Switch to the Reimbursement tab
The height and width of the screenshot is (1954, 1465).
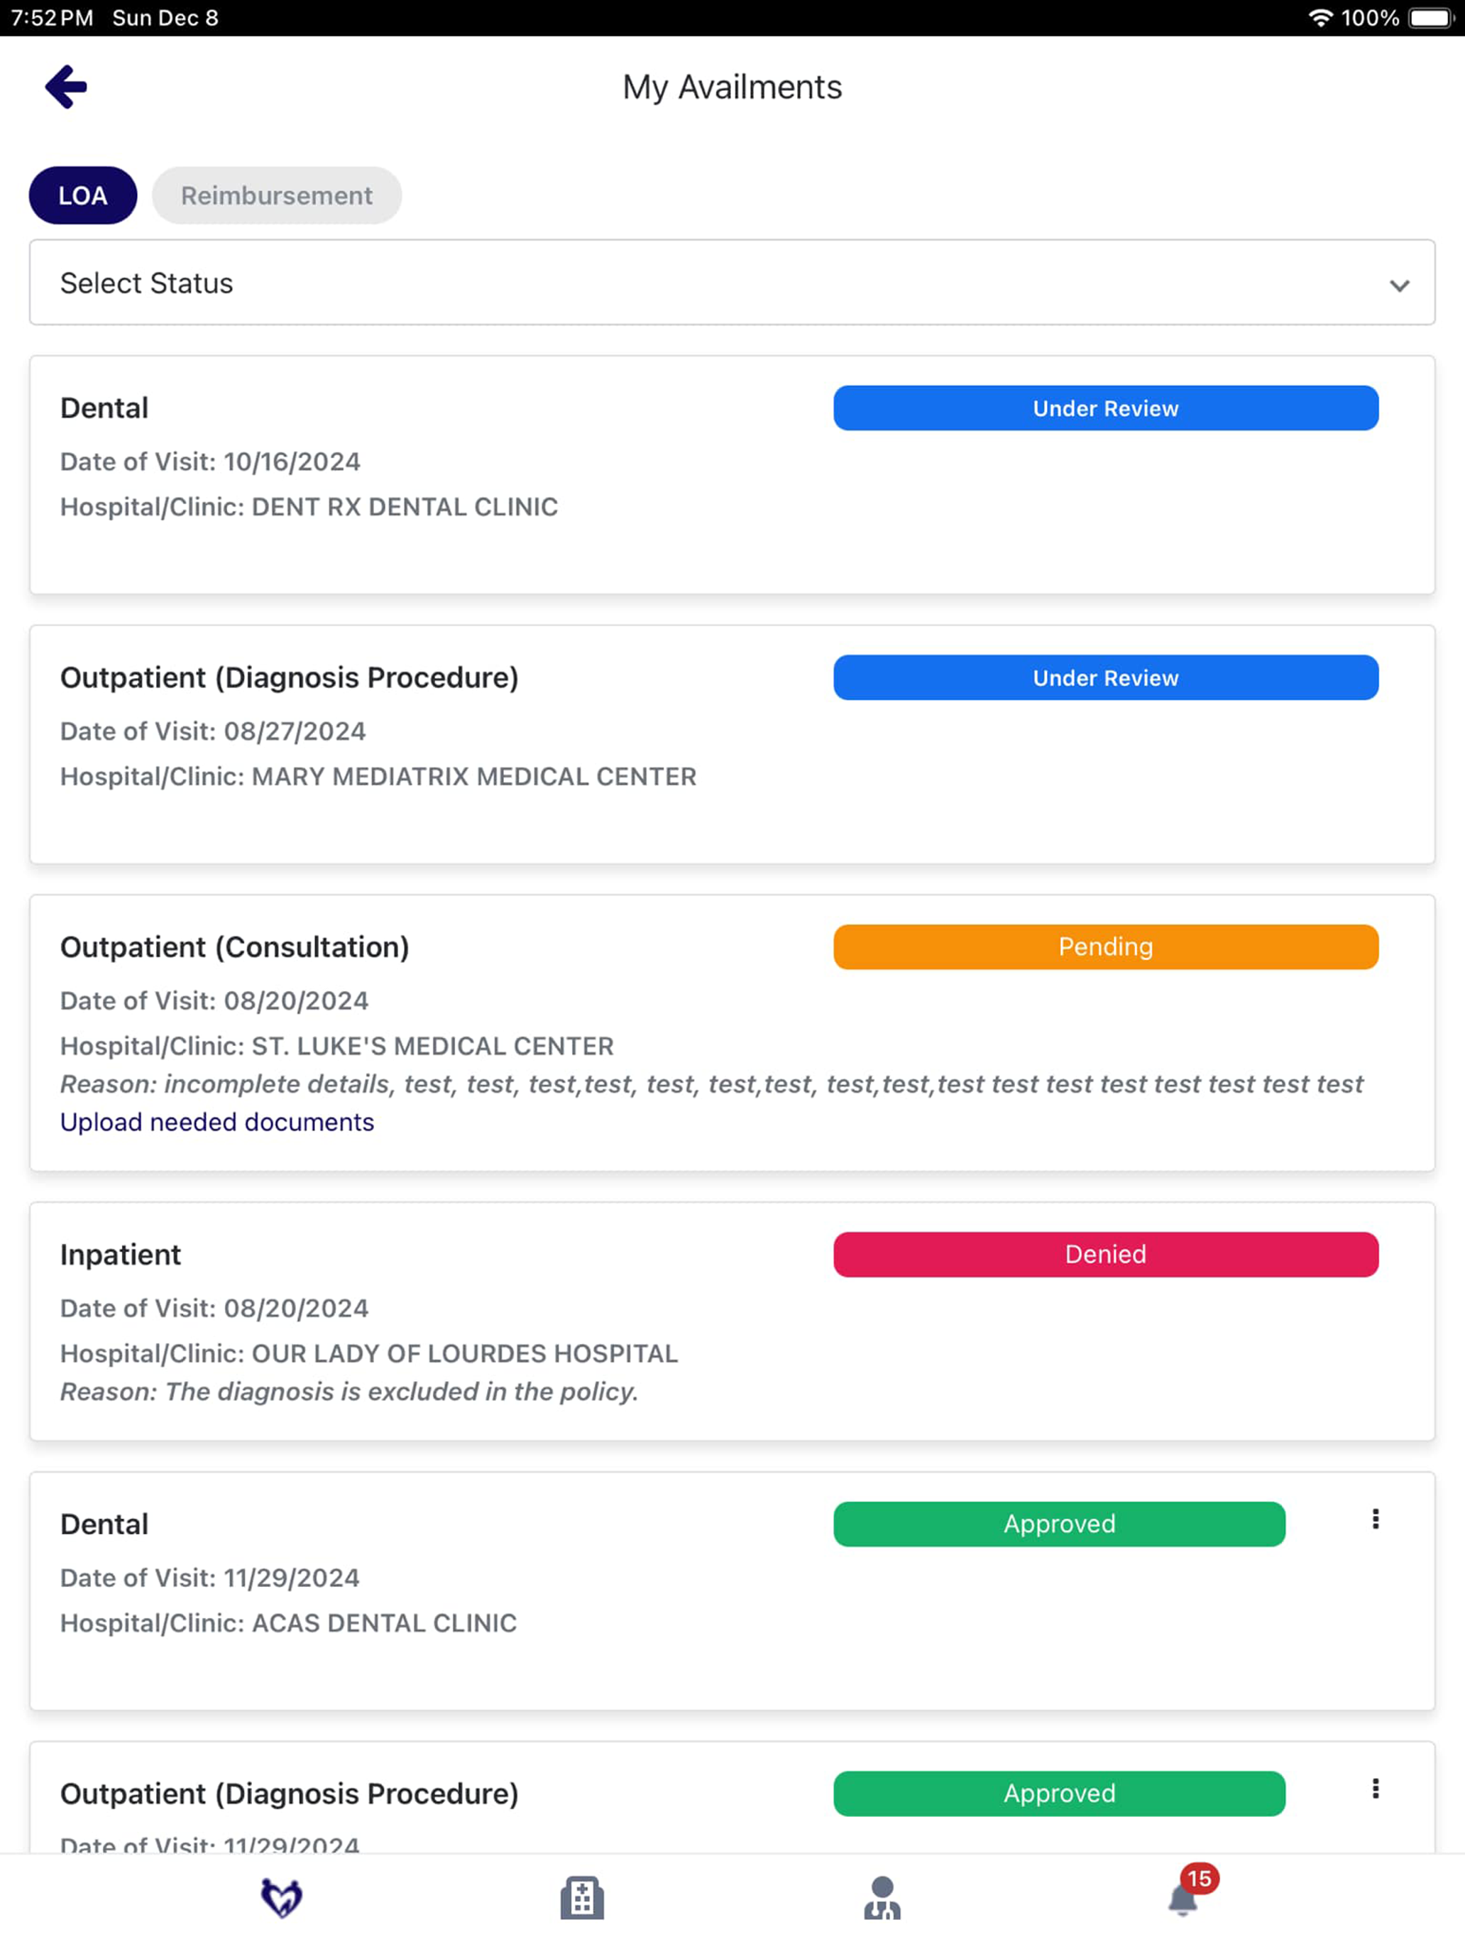point(276,195)
